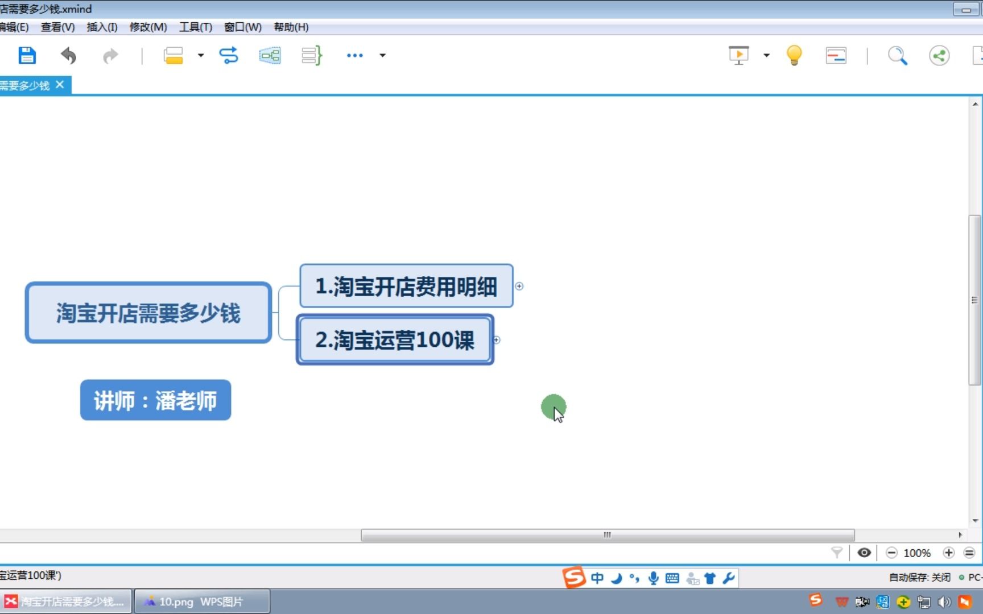Click the network tray icon
Viewport: 983px width, 614px height.
924,601
